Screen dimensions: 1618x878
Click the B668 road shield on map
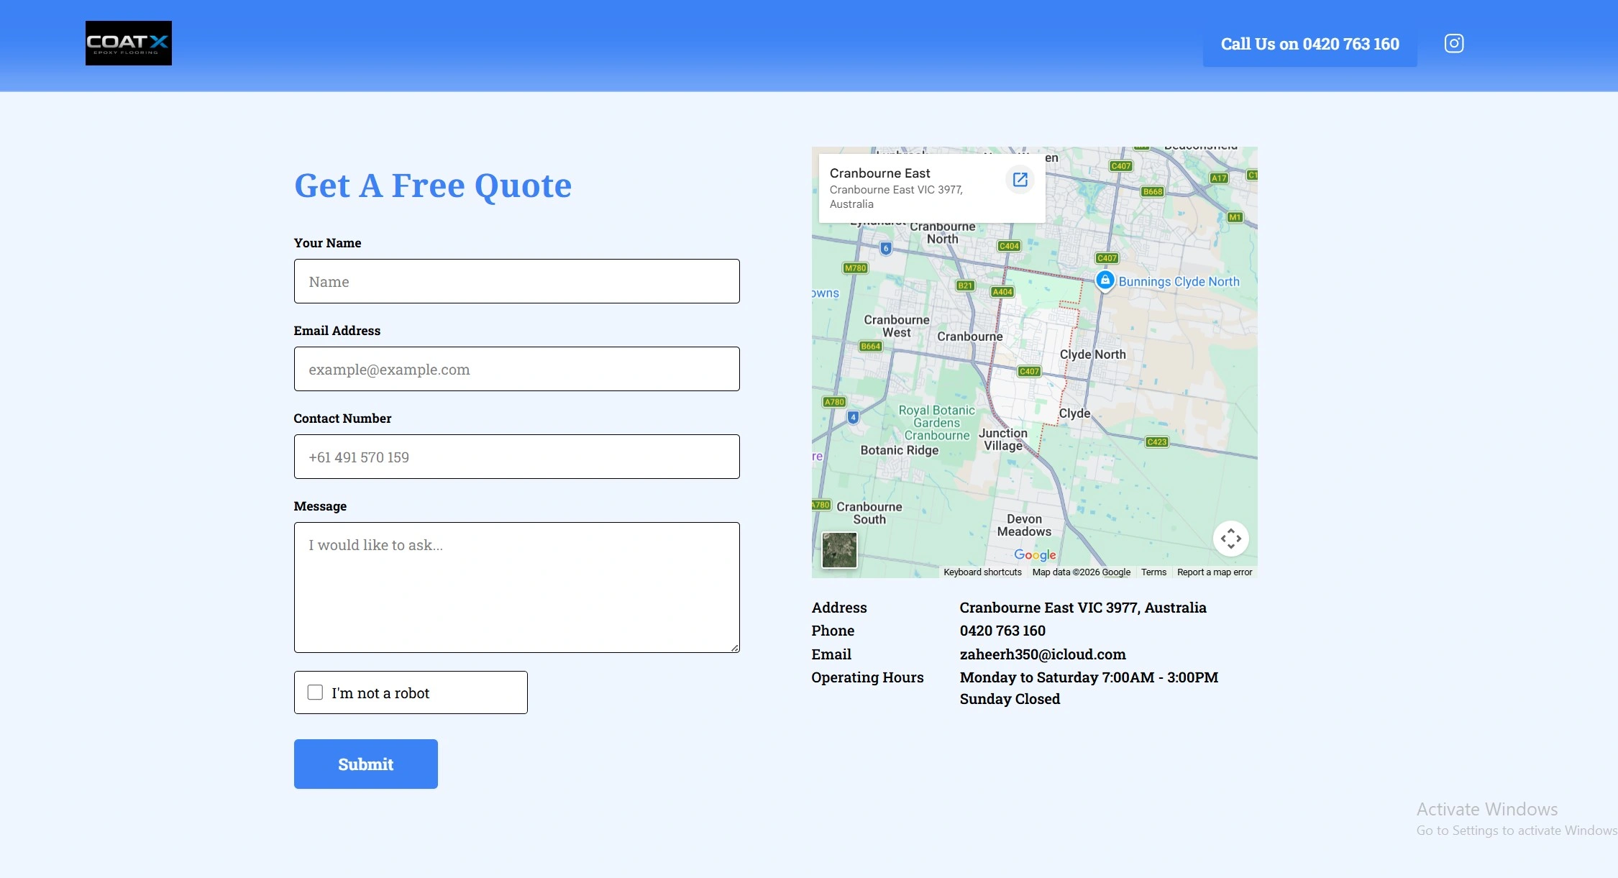pos(1153,192)
